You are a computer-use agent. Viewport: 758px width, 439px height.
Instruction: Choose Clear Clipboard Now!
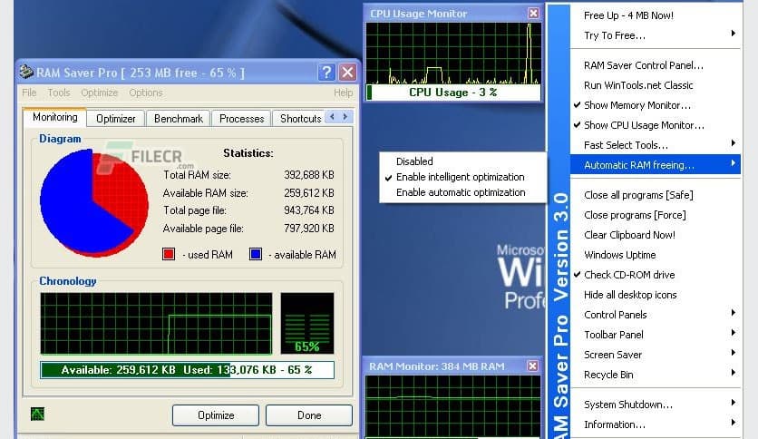655,235
